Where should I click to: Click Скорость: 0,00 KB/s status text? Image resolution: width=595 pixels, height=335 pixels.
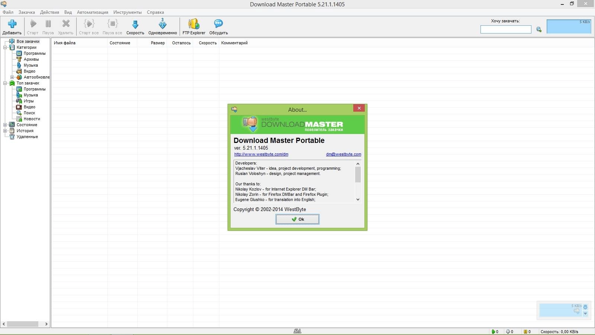(559, 332)
